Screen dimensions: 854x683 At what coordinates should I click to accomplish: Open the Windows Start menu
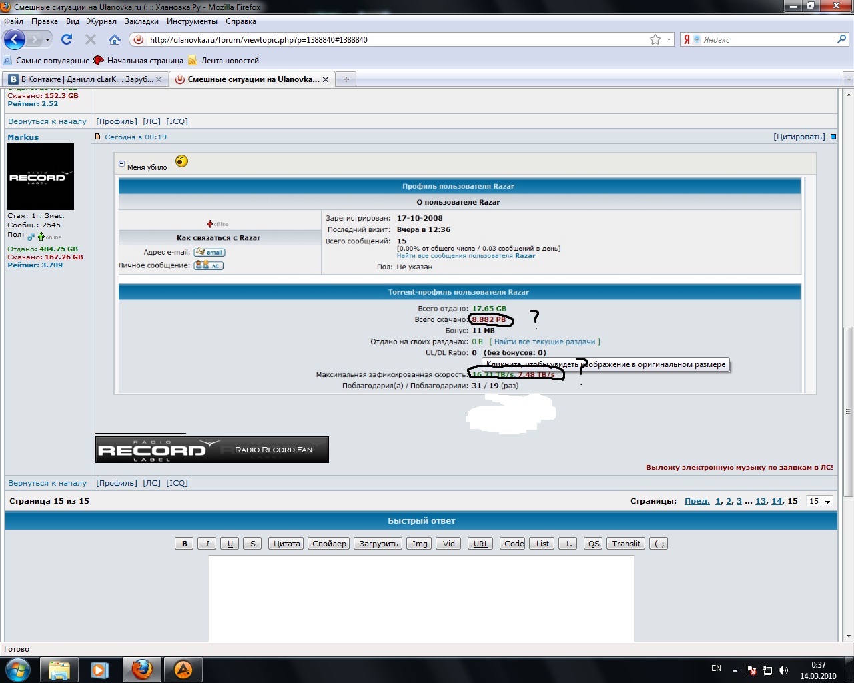pyautogui.click(x=17, y=669)
